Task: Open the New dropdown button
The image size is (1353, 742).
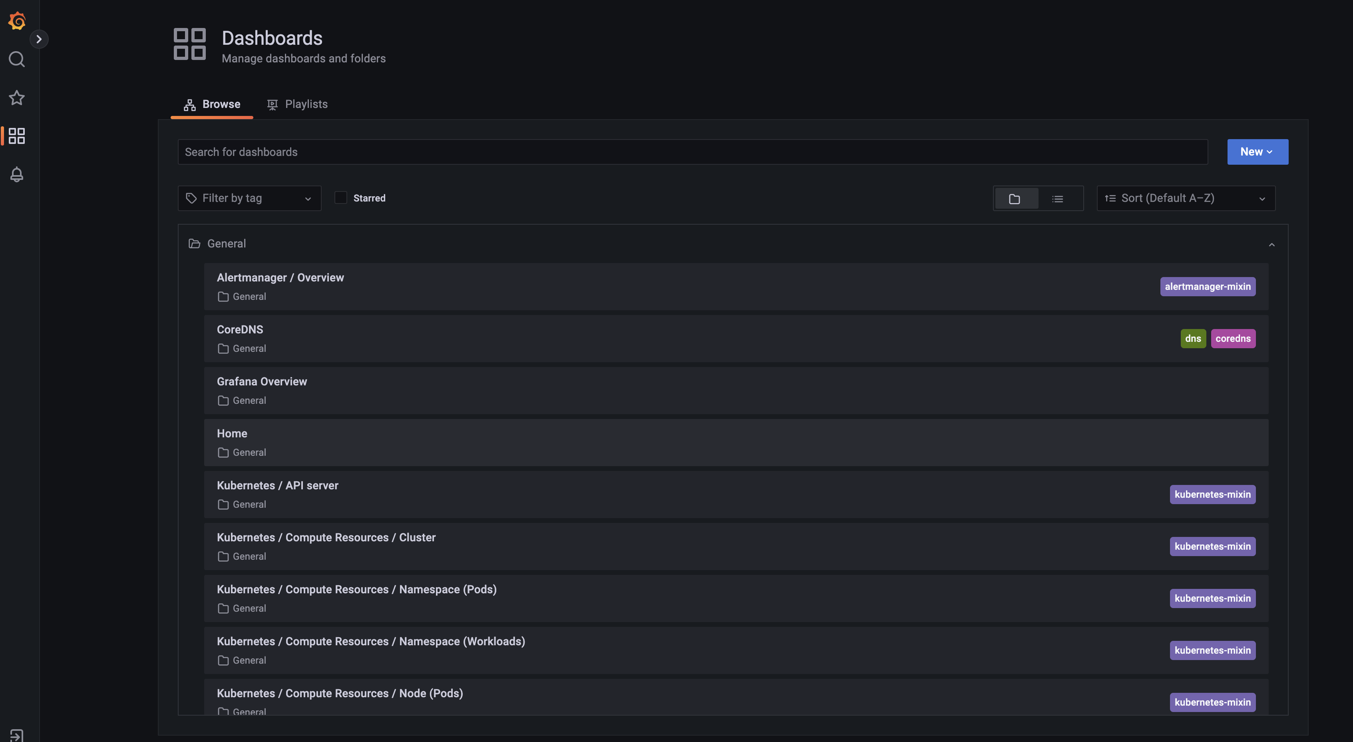Action: [1257, 152]
